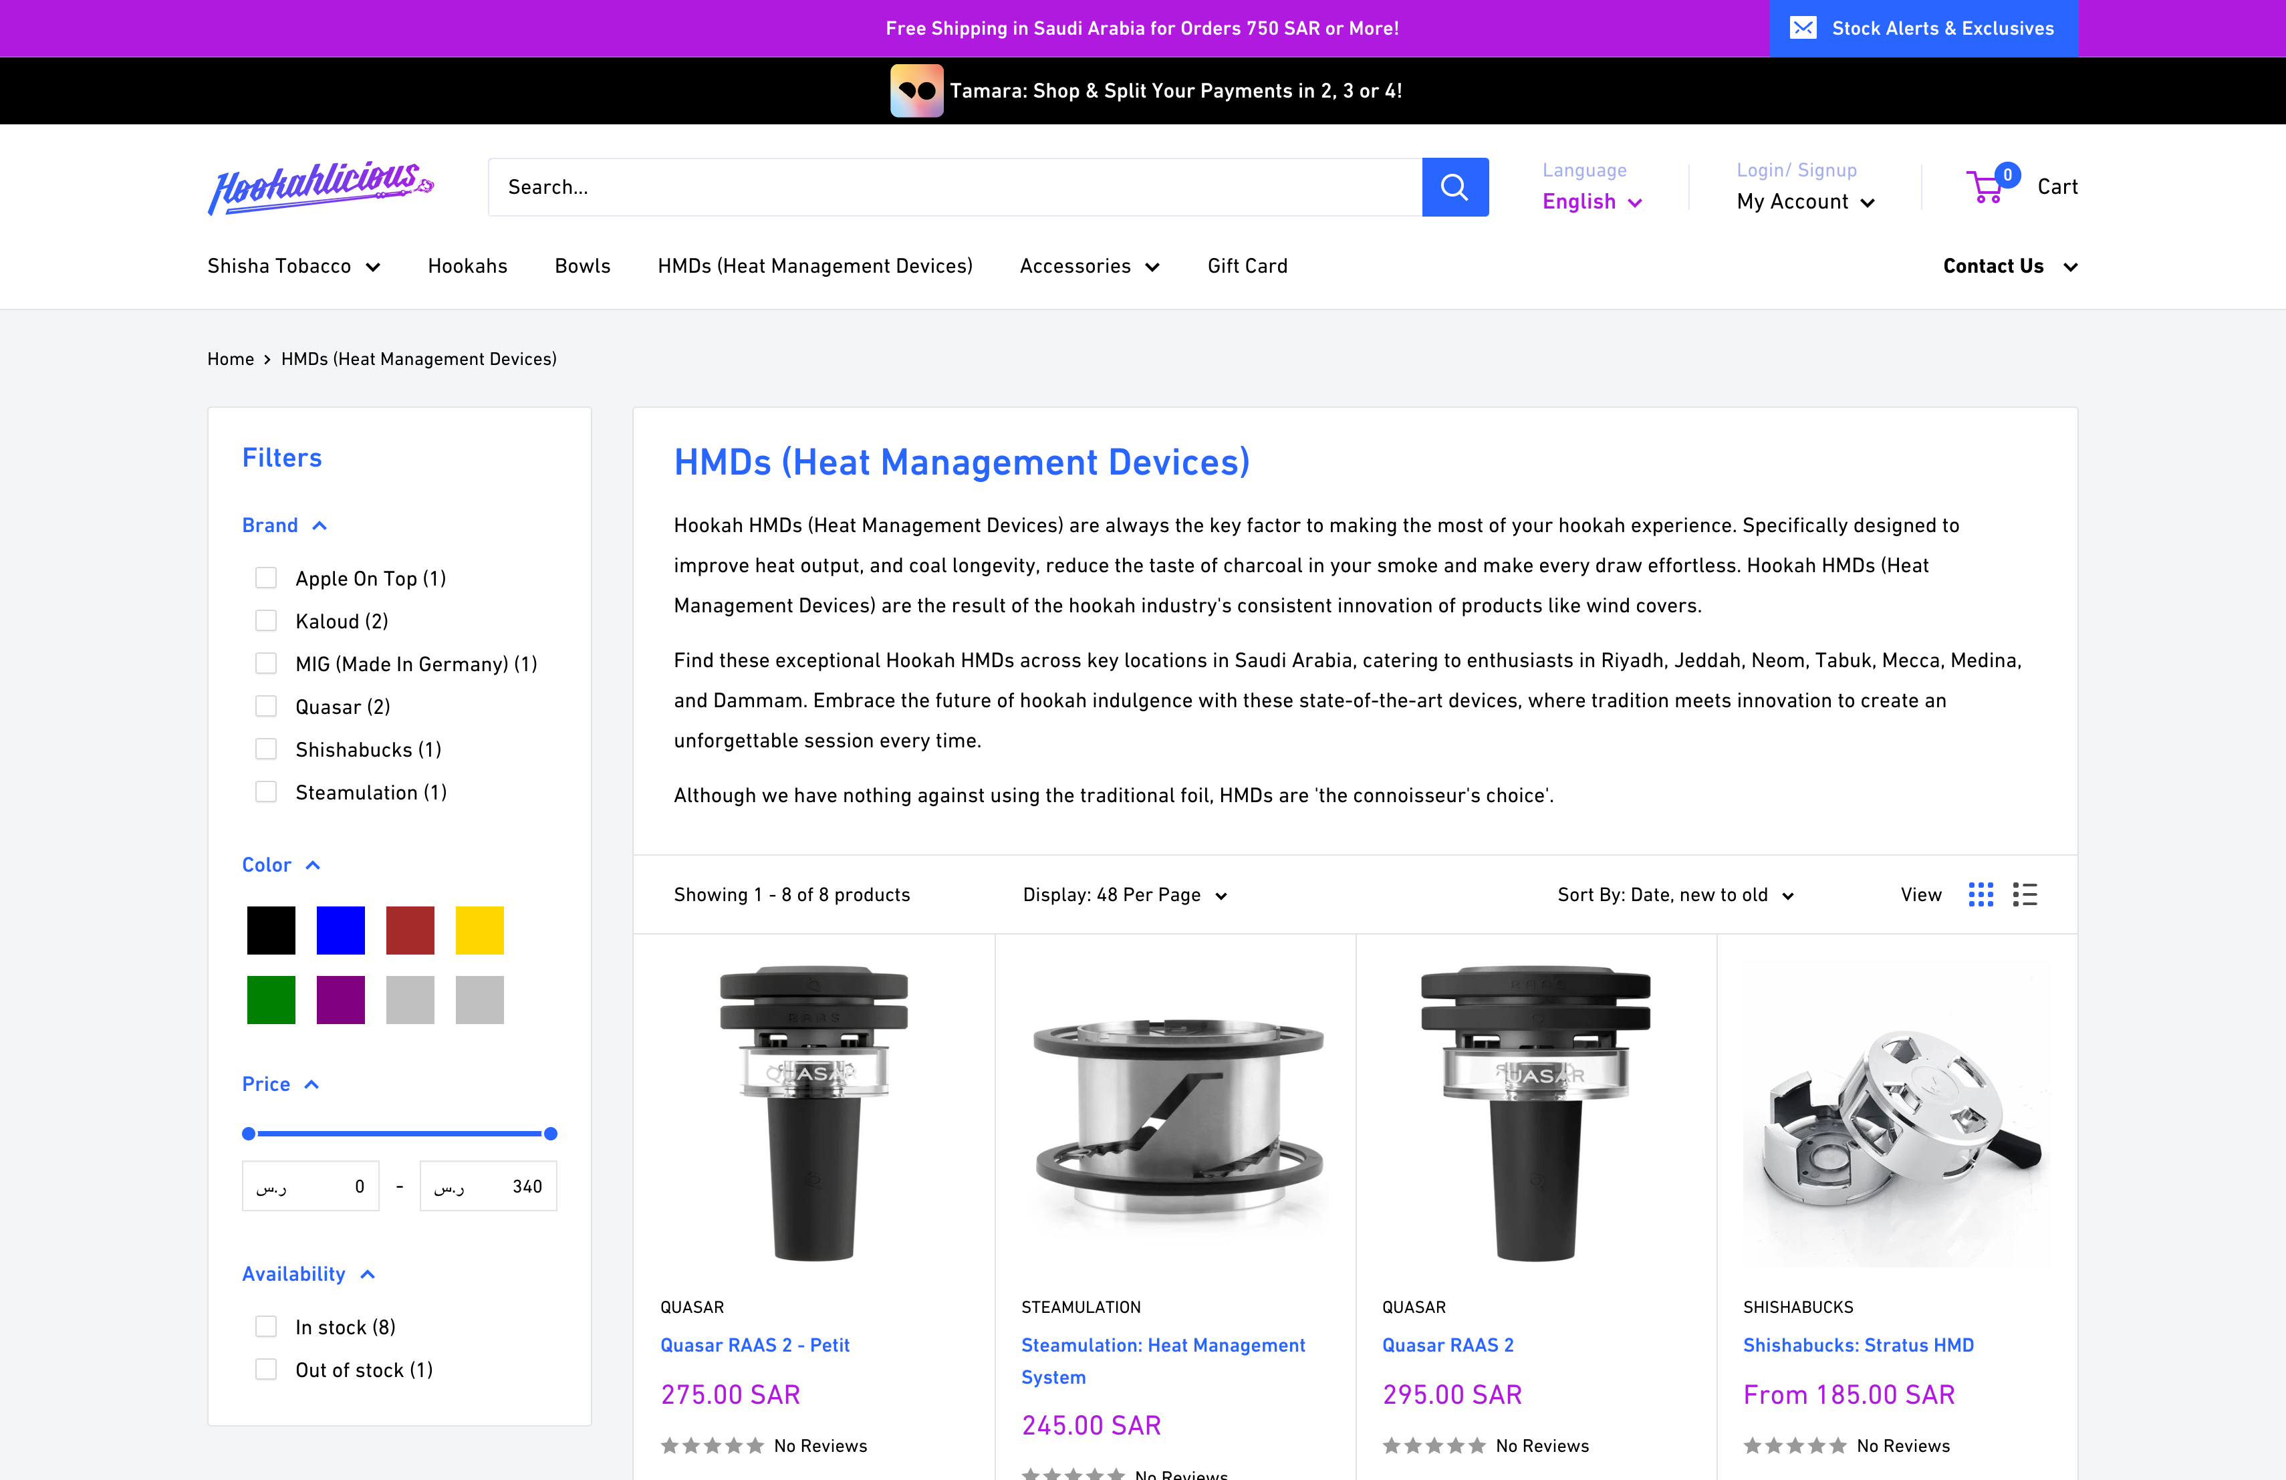
Task: Select the Bowls navigation item
Action: coord(582,266)
